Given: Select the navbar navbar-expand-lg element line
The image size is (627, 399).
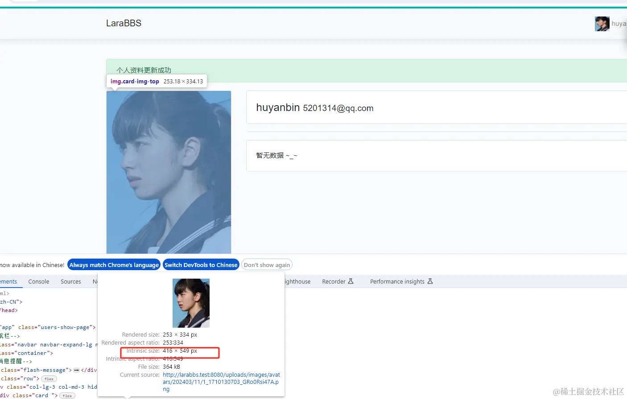Looking at the screenshot, I should tap(49, 345).
